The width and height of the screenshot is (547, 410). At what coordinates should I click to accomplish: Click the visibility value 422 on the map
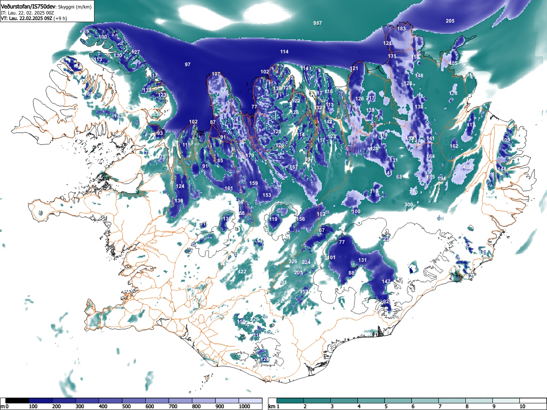coord(242,272)
